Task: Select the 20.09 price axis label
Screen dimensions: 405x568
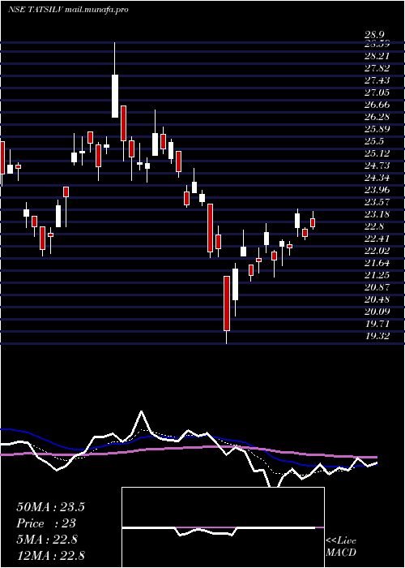Action: pyautogui.click(x=377, y=312)
